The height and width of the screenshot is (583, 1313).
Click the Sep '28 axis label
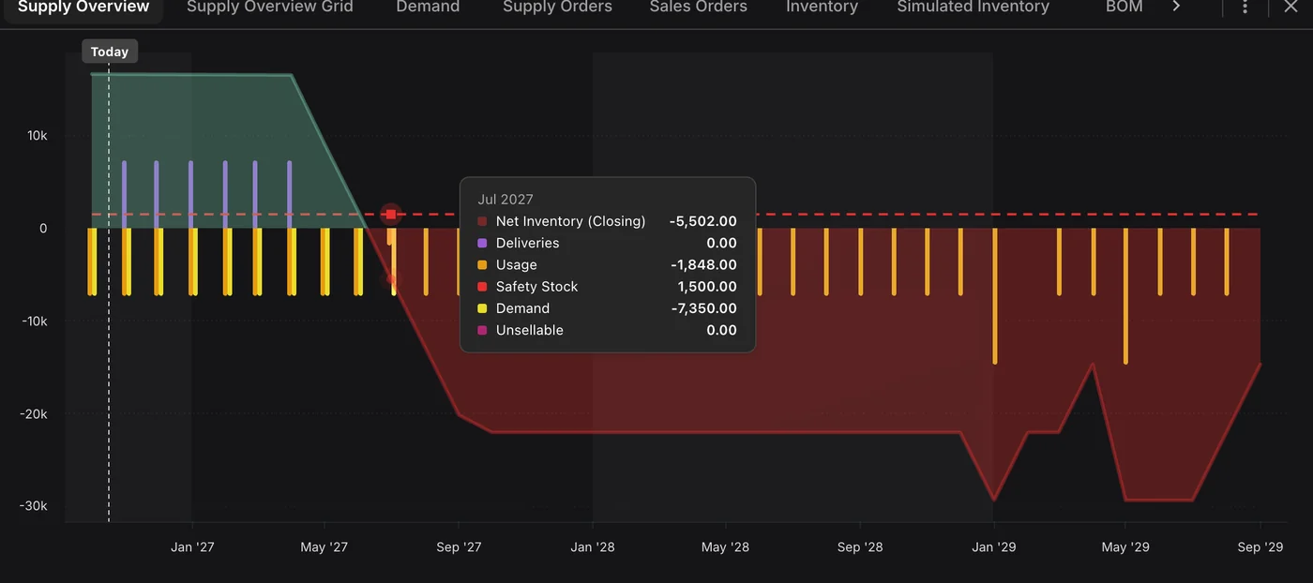[860, 547]
